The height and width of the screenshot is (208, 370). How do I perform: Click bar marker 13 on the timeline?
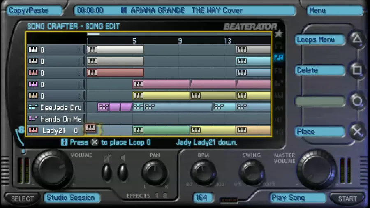[227, 41]
